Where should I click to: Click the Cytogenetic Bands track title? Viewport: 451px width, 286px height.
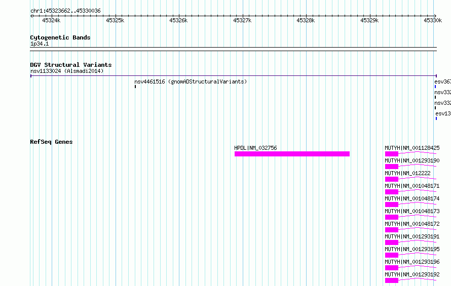[x=60, y=37]
